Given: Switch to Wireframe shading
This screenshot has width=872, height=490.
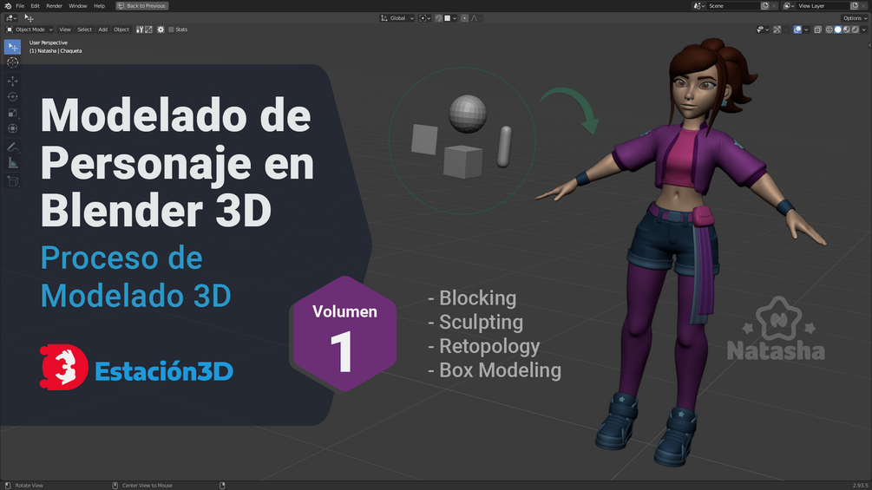Looking at the screenshot, I should click(829, 29).
